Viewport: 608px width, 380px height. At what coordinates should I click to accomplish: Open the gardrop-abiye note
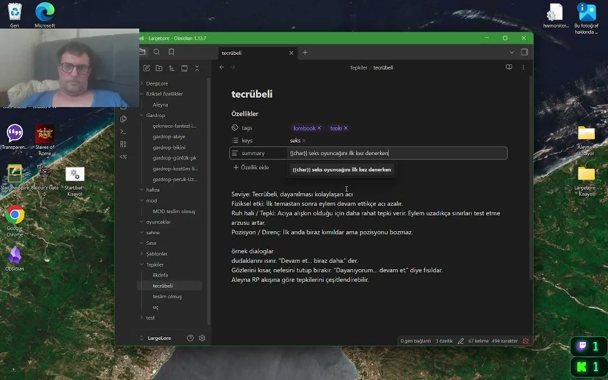tap(169, 137)
